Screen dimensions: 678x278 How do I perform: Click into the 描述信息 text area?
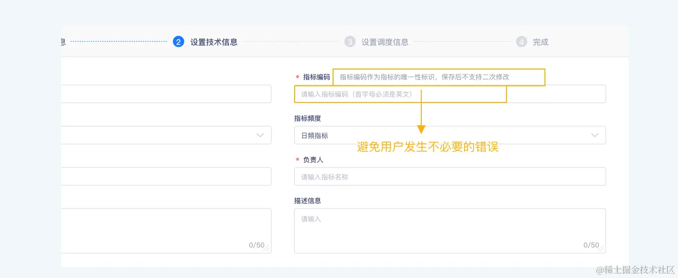point(450,231)
